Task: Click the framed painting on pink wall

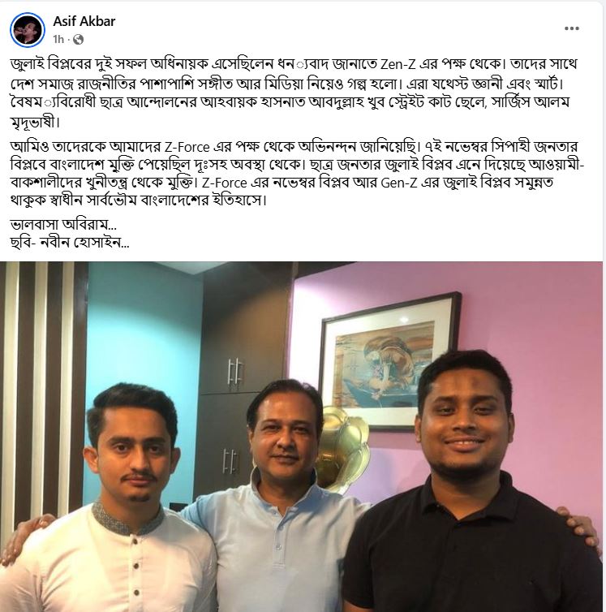Action: (x=389, y=361)
